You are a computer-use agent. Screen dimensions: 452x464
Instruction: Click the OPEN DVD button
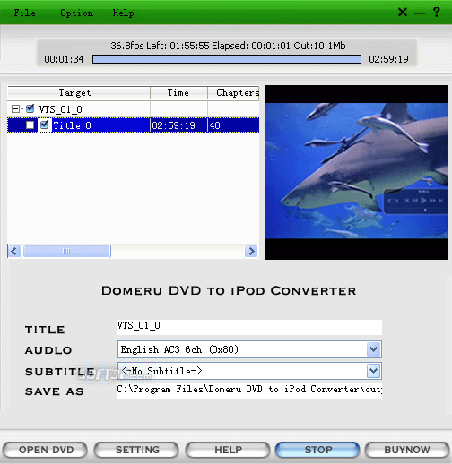45,450
